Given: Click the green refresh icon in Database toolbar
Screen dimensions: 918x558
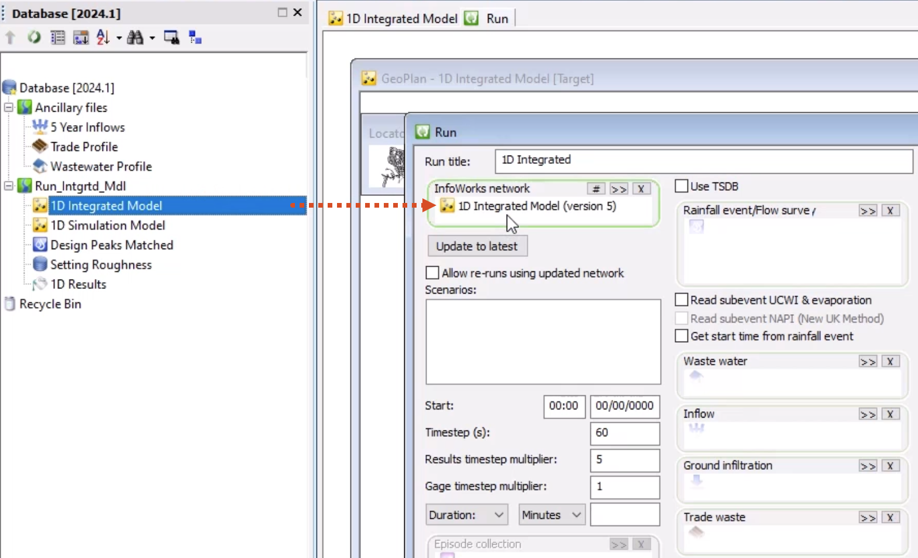Looking at the screenshot, I should pyautogui.click(x=34, y=37).
